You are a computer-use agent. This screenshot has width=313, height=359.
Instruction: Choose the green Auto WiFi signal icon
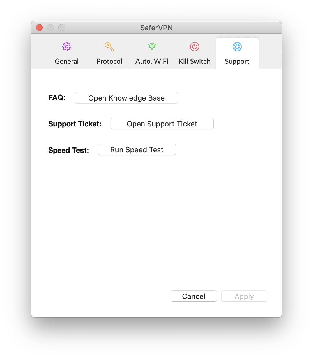152,47
